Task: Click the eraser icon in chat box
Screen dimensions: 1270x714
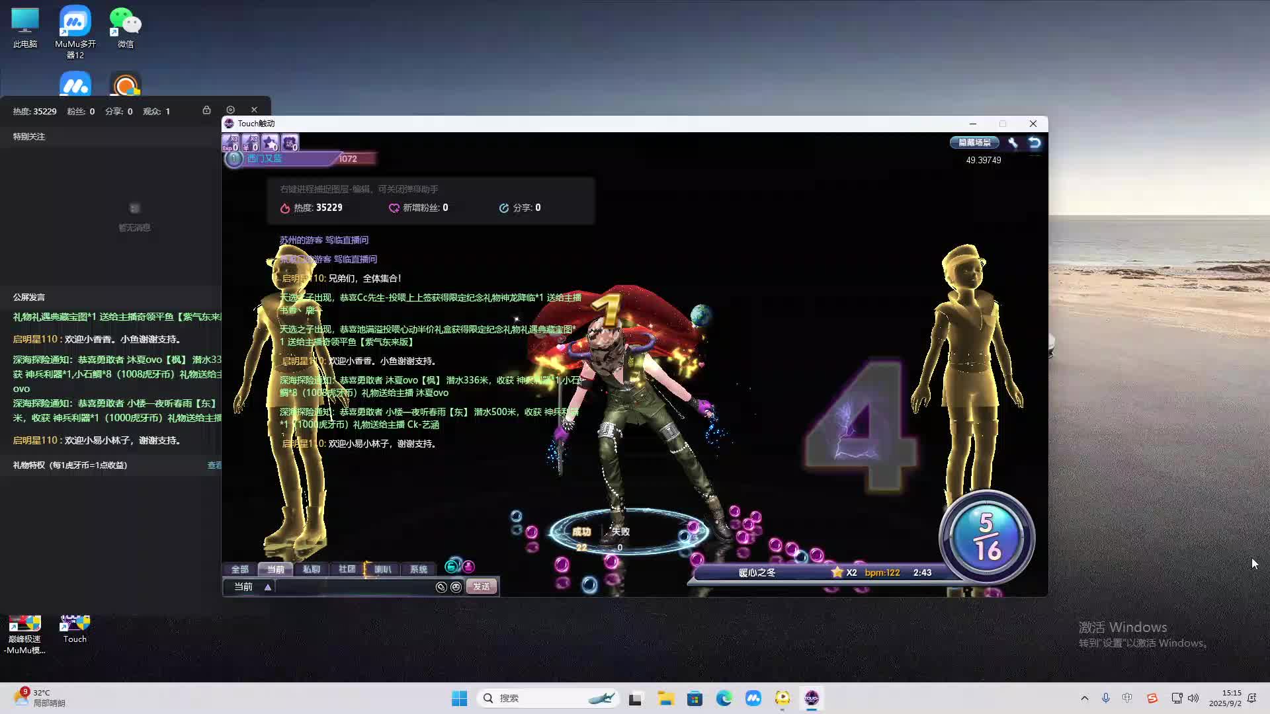Action: pos(441,587)
